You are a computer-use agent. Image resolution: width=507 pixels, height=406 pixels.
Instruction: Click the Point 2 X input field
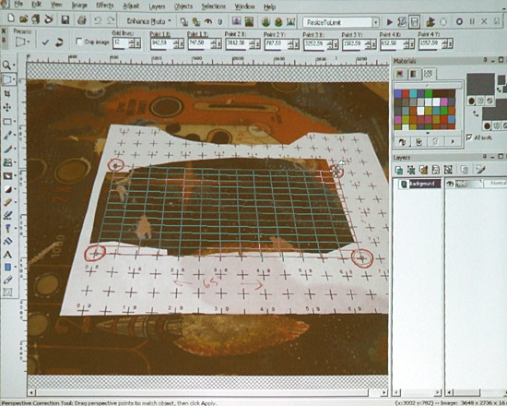[234, 44]
